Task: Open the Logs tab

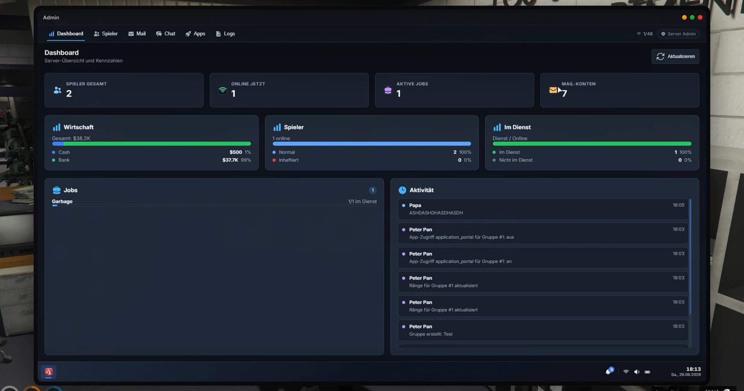Action: coord(226,34)
